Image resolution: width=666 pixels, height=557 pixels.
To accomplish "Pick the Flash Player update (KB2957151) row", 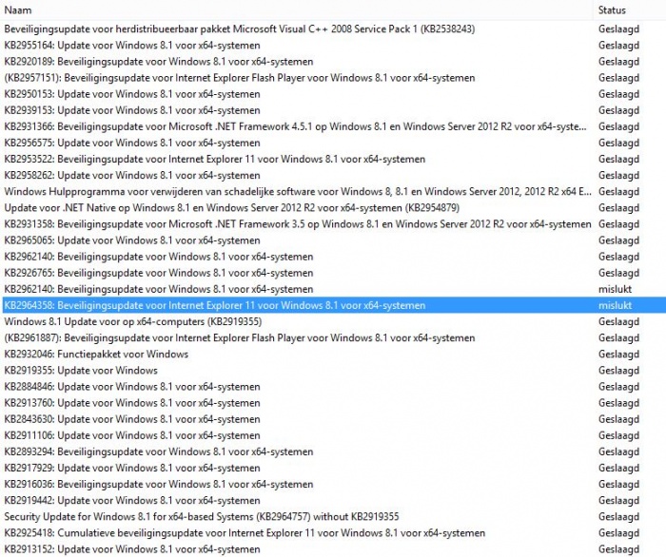I will 333,78.
